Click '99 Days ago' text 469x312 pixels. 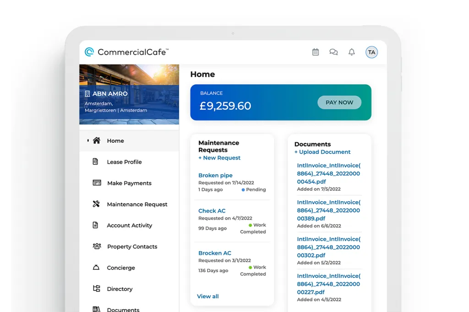[x=213, y=228]
